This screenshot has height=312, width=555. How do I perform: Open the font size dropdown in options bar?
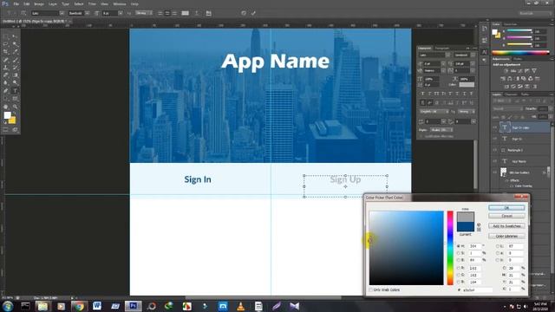tap(121, 13)
